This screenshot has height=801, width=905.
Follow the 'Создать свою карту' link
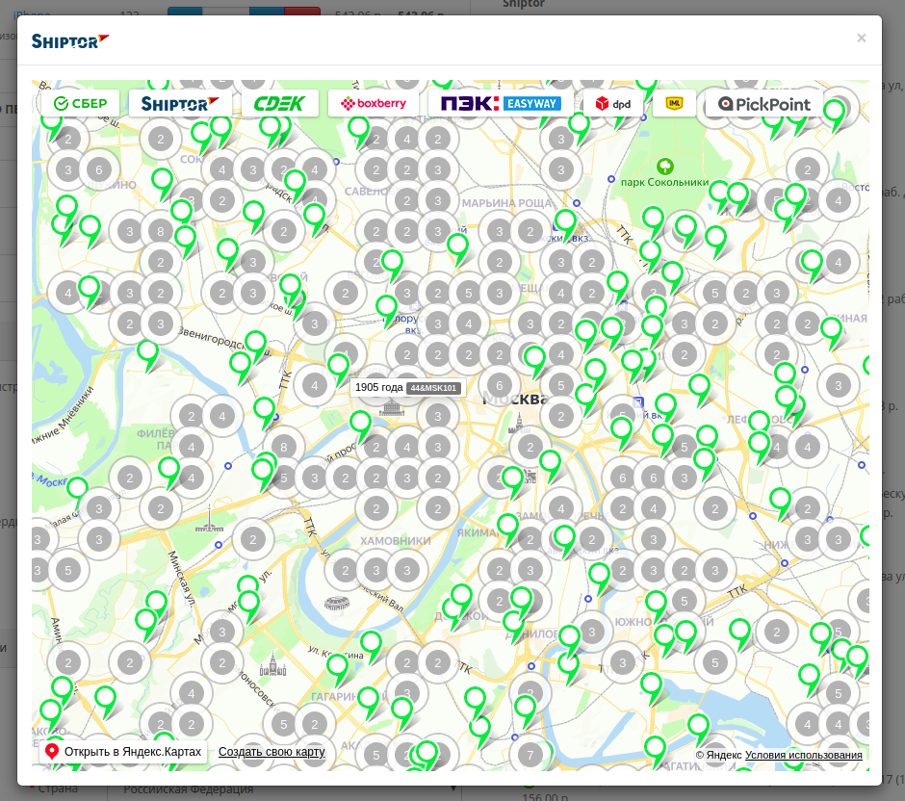point(271,751)
